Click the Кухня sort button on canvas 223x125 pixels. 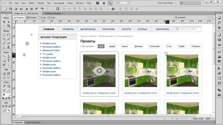click(125, 46)
